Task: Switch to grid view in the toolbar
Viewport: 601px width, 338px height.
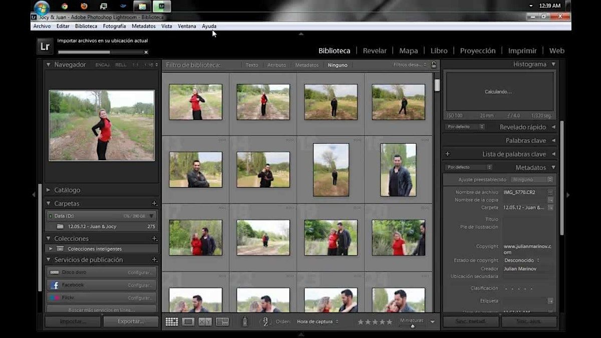Action: [x=171, y=321]
